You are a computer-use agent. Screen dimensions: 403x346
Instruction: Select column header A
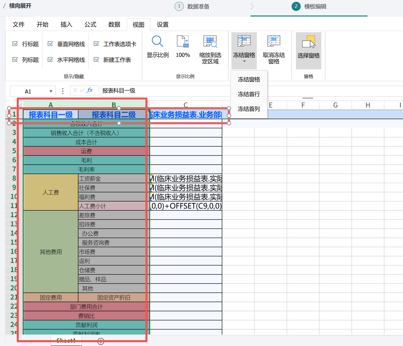[x=51, y=105]
